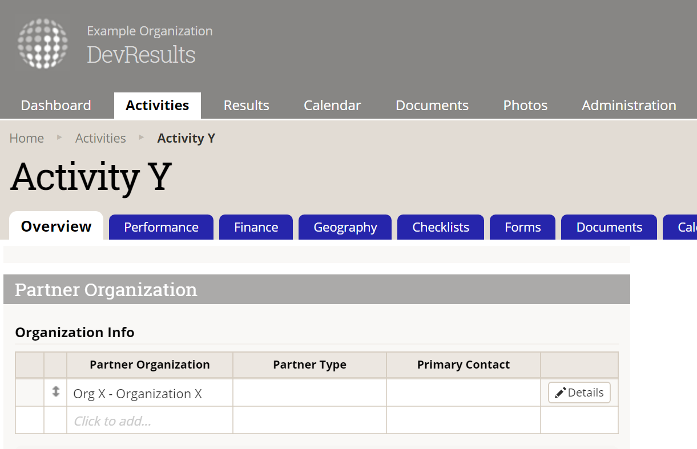Select the Activities menu tab
This screenshot has height=449, width=697.
pos(158,106)
